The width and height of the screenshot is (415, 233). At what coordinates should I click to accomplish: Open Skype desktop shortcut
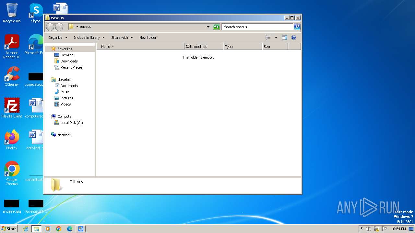36,13
